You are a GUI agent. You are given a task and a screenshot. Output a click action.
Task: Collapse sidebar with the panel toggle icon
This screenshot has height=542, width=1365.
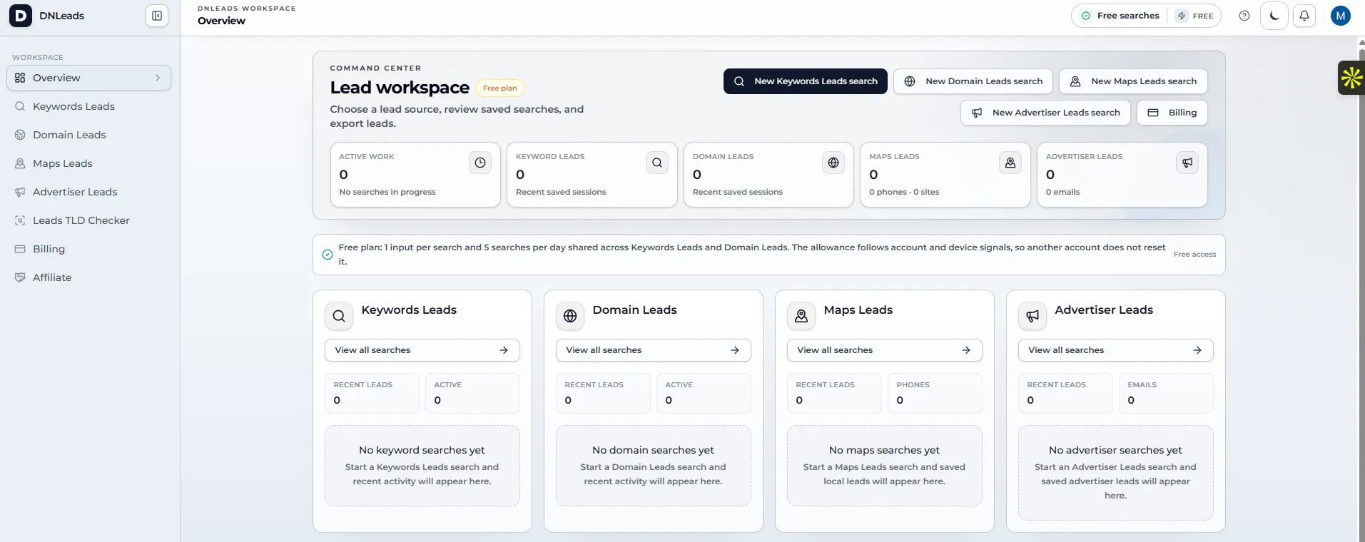[x=157, y=16]
